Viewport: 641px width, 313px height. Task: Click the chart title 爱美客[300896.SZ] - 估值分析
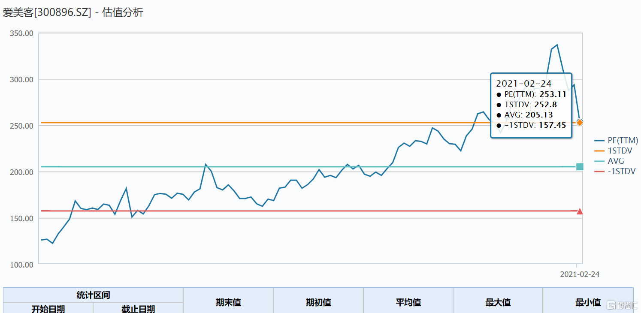73,13
